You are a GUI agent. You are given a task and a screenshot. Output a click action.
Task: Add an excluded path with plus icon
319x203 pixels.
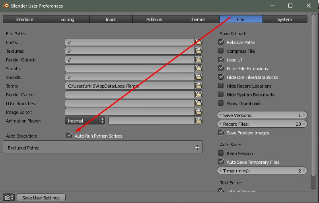(x=196, y=148)
